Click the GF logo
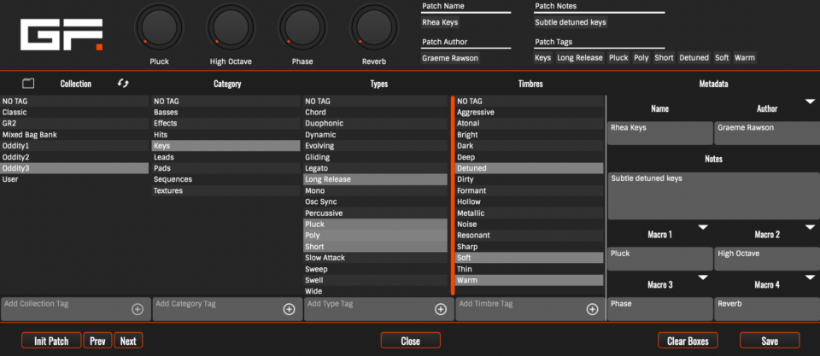 coord(61,35)
